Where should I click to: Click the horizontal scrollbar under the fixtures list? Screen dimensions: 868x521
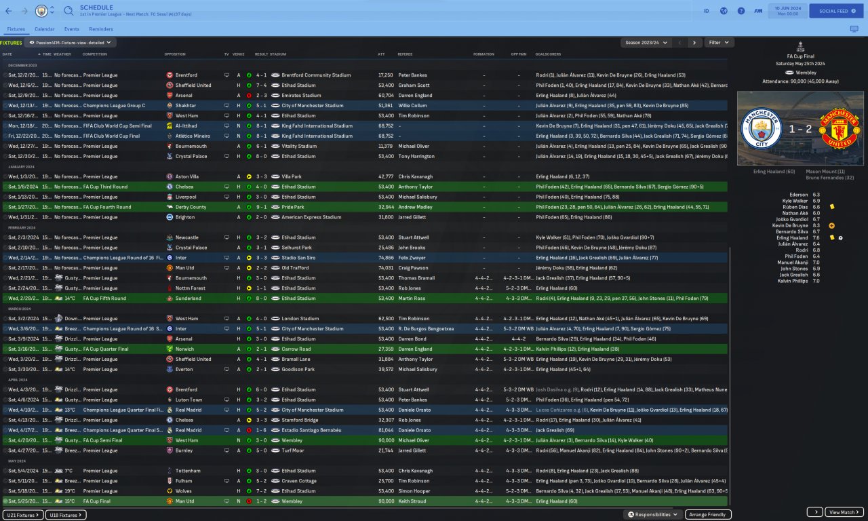[x=339, y=507]
